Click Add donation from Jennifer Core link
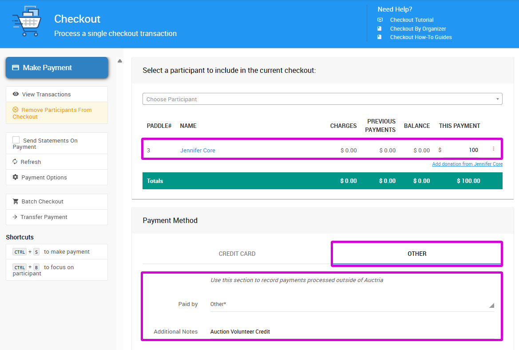Screen dimensions: 519x350 tap(467, 164)
